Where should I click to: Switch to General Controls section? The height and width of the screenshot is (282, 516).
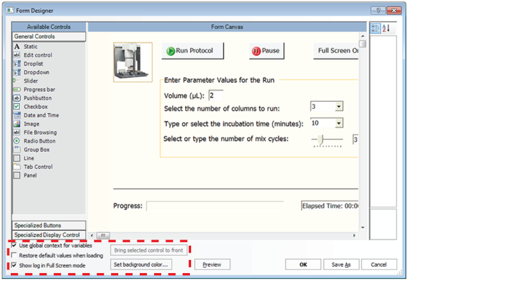click(49, 36)
